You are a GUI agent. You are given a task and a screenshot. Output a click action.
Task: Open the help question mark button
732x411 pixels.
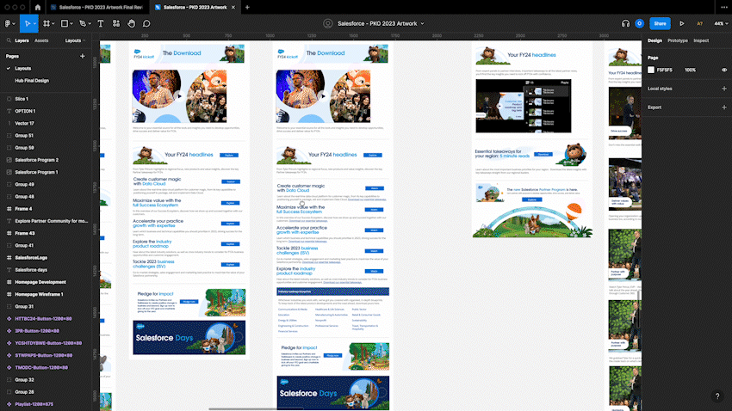pyautogui.click(x=717, y=396)
